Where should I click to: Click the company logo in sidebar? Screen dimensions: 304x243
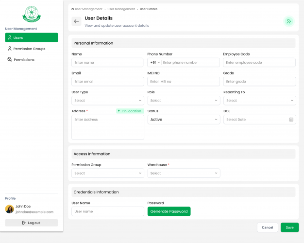pyautogui.click(x=32, y=14)
